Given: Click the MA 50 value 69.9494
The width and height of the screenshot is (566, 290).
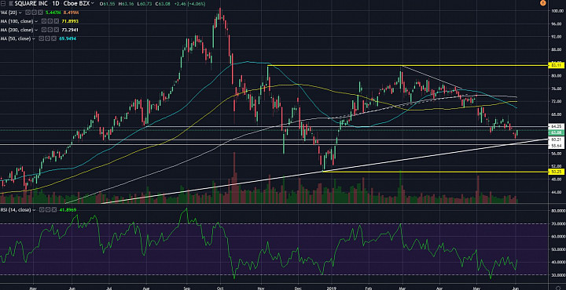Looking at the screenshot, I should coord(68,38).
